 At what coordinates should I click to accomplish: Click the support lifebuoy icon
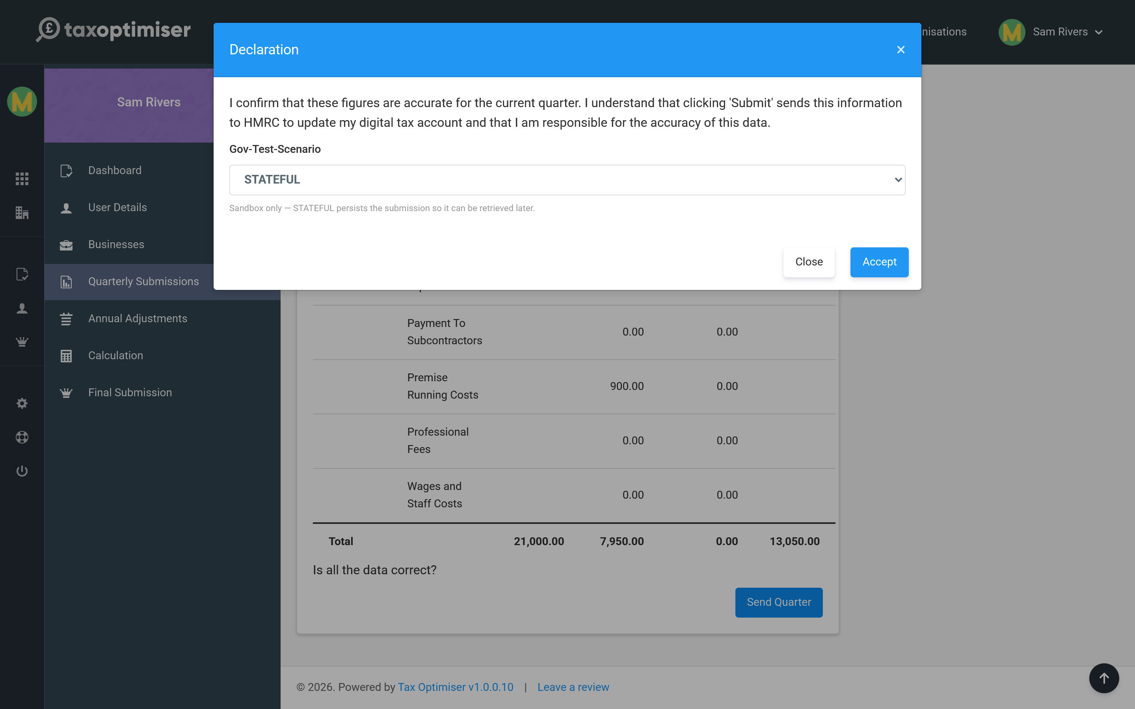pos(22,437)
